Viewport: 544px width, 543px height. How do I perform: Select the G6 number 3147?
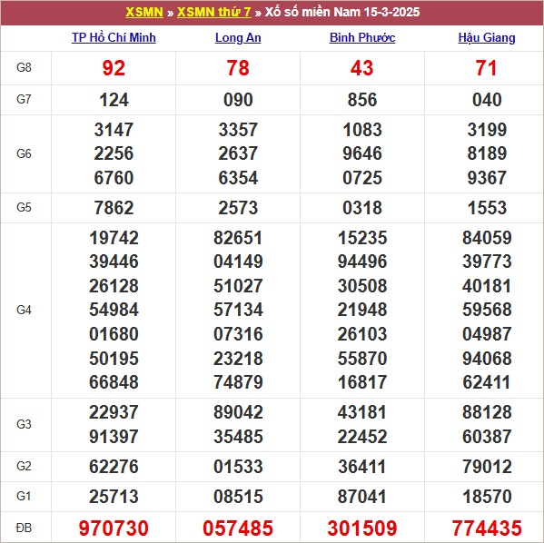click(x=114, y=130)
